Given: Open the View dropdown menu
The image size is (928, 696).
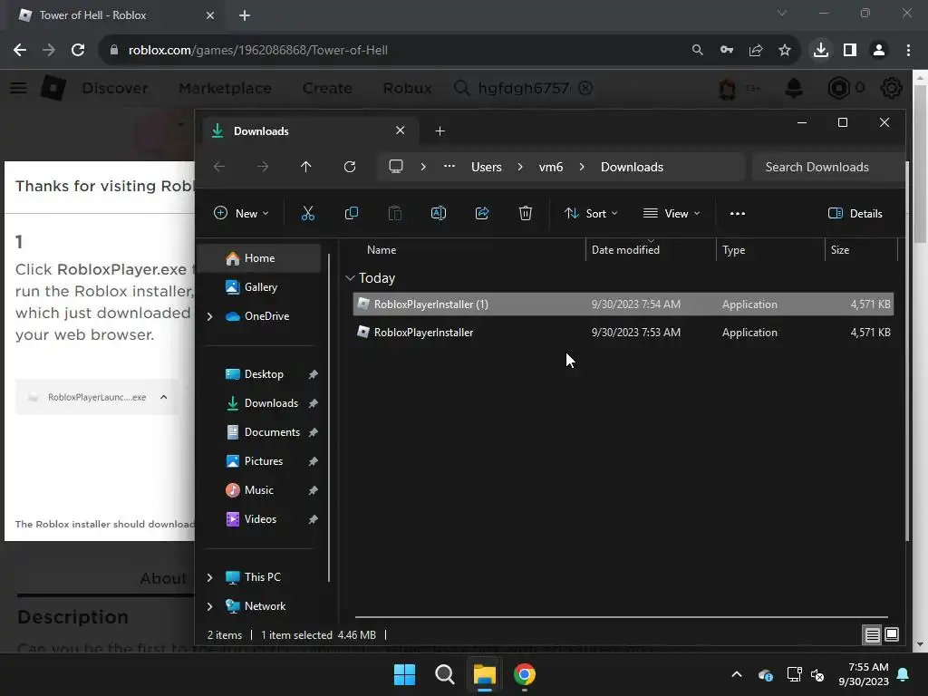Looking at the screenshot, I should tap(672, 214).
